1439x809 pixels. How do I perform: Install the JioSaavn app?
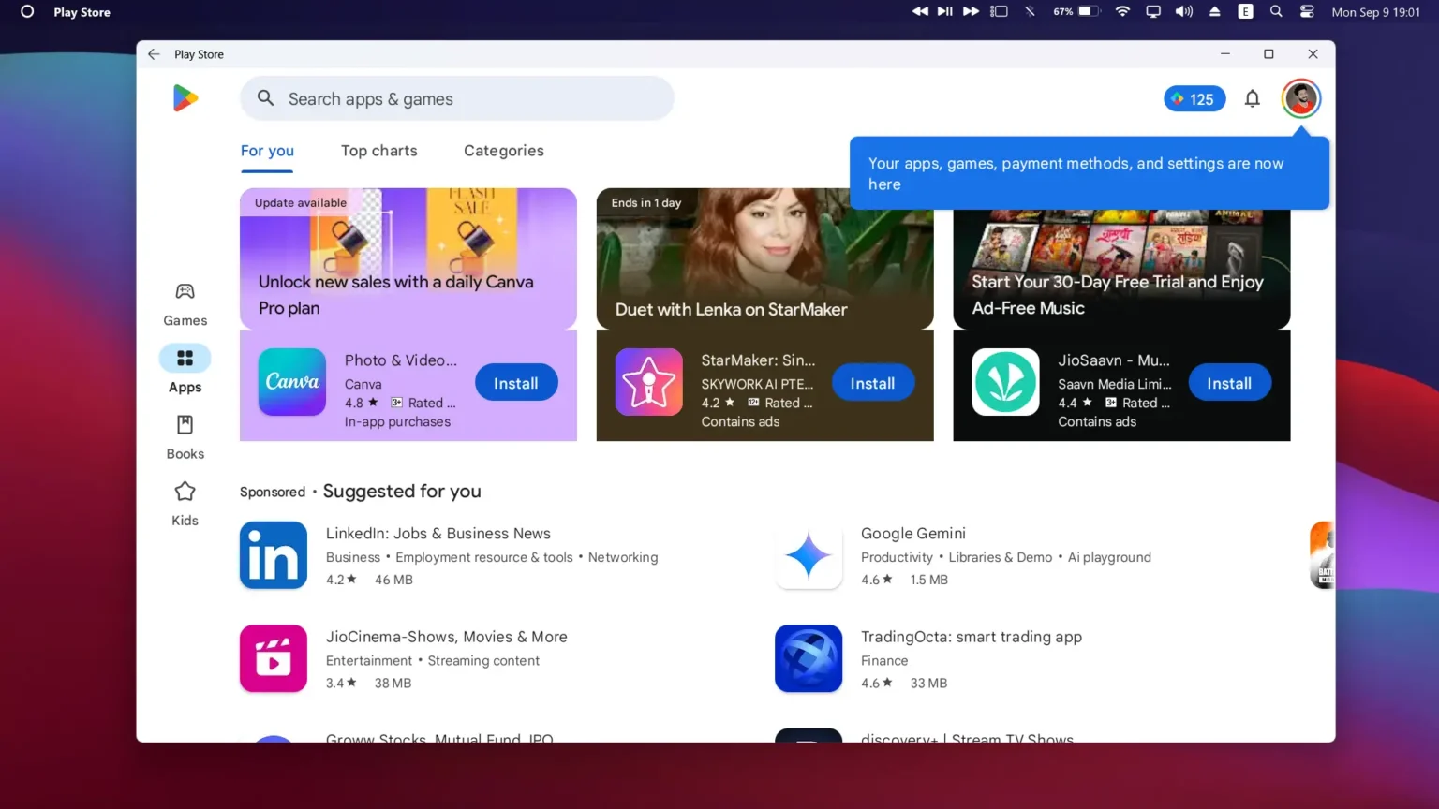click(x=1229, y=383)
